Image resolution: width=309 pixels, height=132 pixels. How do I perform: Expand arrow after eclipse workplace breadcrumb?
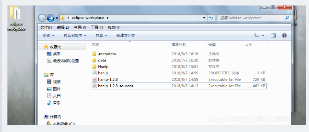tap(108, 18)
